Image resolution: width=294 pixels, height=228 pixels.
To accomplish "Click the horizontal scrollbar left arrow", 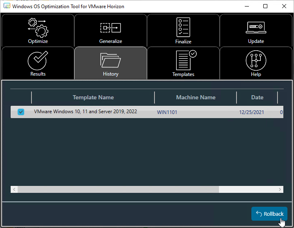I will click(x=14, y=189).
